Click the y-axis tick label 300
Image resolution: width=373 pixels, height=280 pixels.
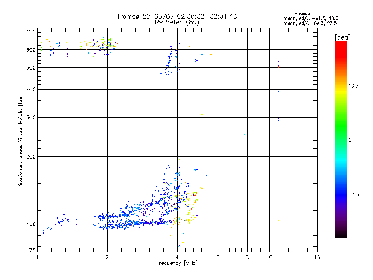click(31, 117)
